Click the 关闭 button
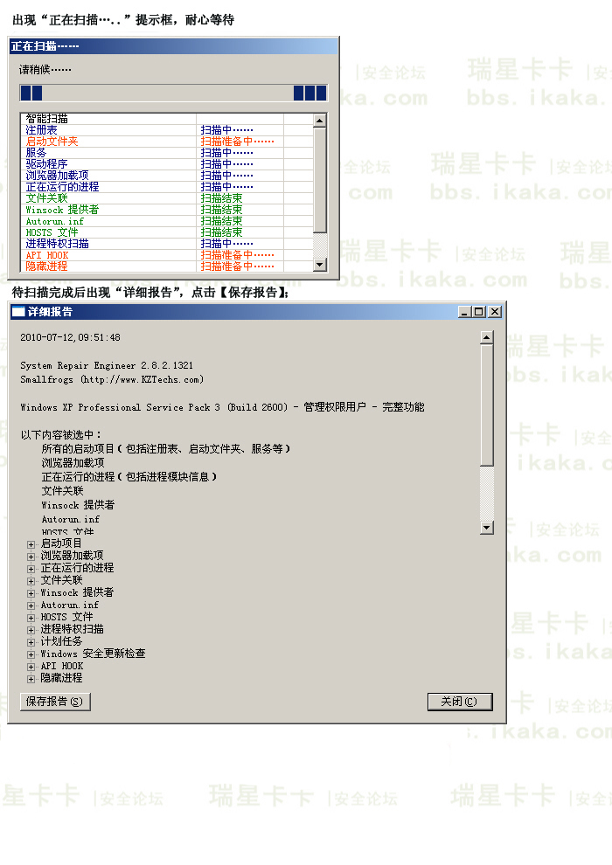The width and height of the screenshot is (612, 865). click(460, 701)
